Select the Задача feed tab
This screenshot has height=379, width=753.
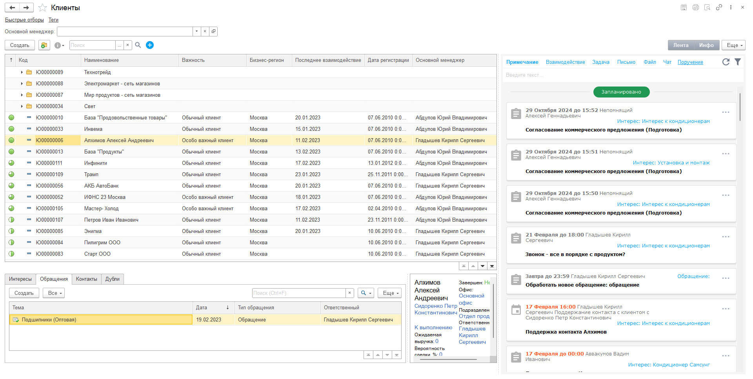(601, 62)
